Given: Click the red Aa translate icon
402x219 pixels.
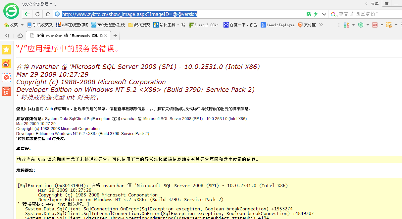Looking at the screenshot, I should pyautogui.click(x=375, y=25).
